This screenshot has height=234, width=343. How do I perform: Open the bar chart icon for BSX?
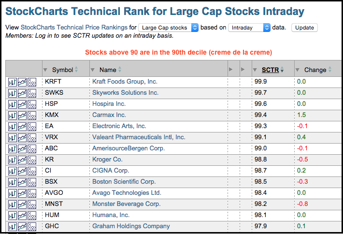click(x=13, y=182)
